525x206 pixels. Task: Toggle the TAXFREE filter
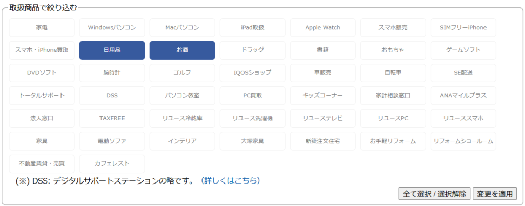[112, 118]
